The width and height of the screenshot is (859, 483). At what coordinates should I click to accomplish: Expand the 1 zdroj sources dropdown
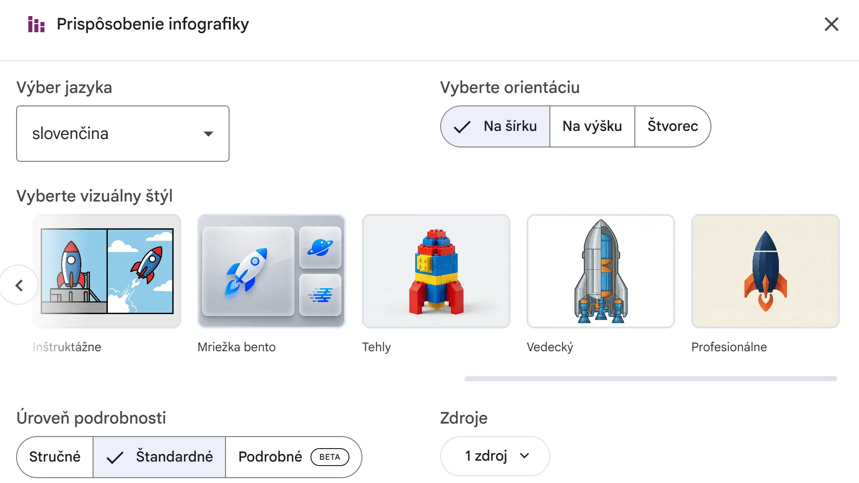495,456
